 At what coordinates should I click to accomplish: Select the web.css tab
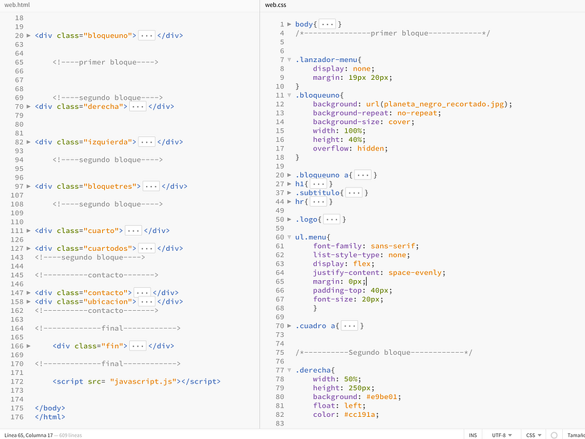coord(275,5)
